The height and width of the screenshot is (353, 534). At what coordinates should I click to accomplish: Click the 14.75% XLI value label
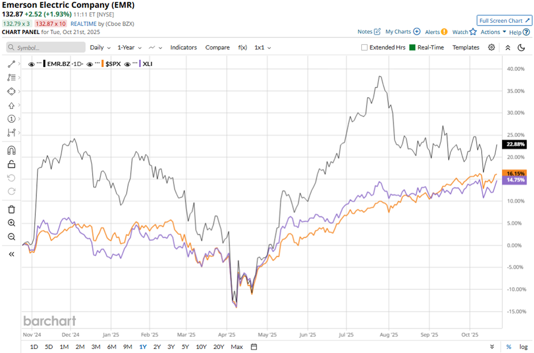pos(515,180)
